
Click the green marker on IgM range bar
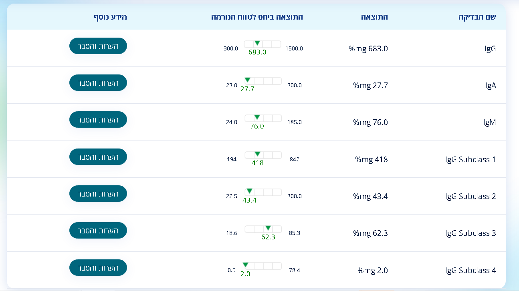(257, 117)
